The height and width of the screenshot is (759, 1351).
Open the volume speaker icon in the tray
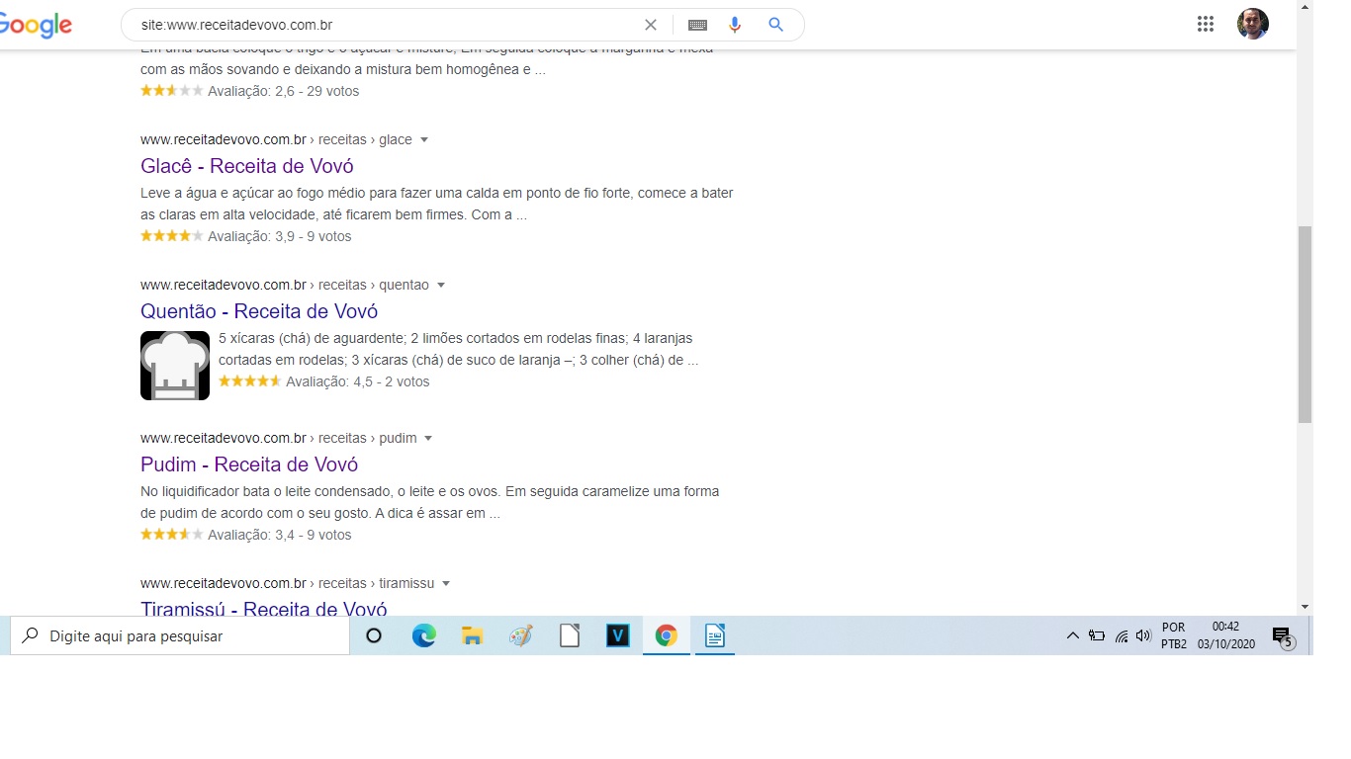pyautogui.click(x=1144, y=636)
